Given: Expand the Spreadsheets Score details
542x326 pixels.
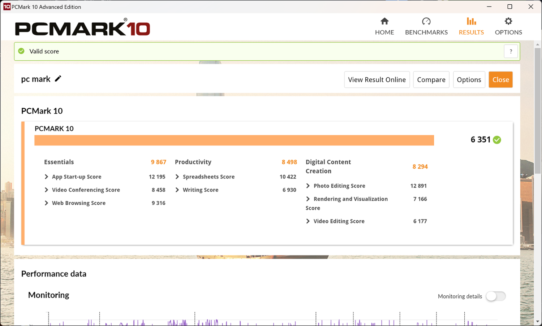Looking at the screenshot, I should coord(177,177).
